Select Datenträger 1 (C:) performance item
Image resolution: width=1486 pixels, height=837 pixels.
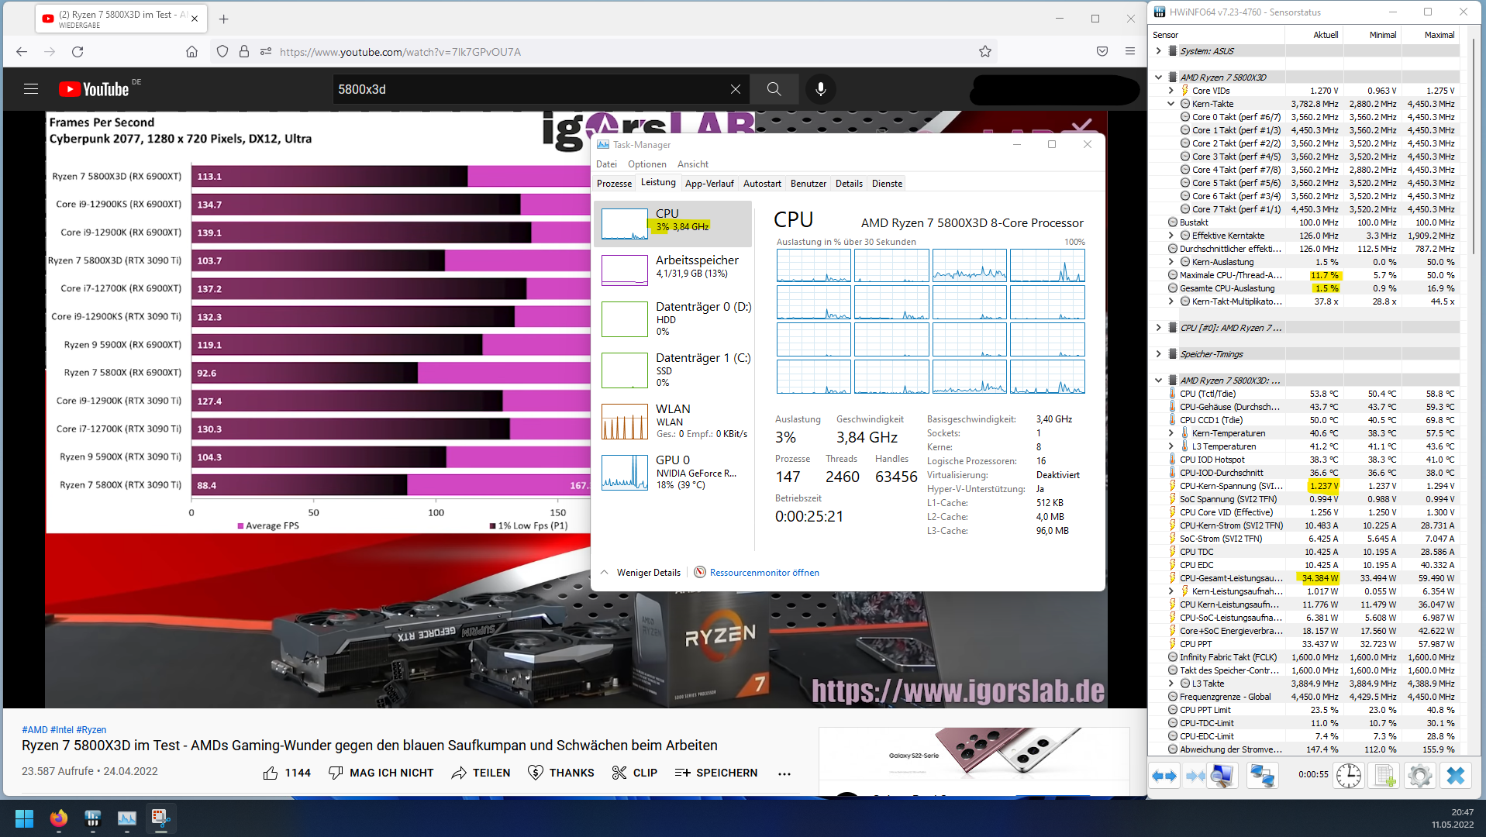coord(673,370)
